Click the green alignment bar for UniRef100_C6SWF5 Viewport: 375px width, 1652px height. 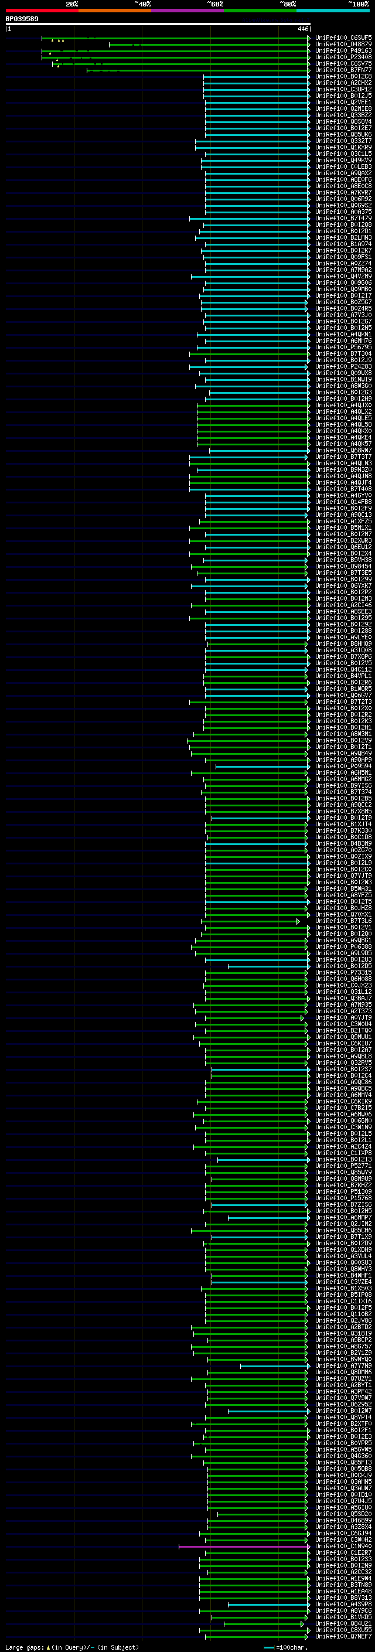click(x=176, y=38)
